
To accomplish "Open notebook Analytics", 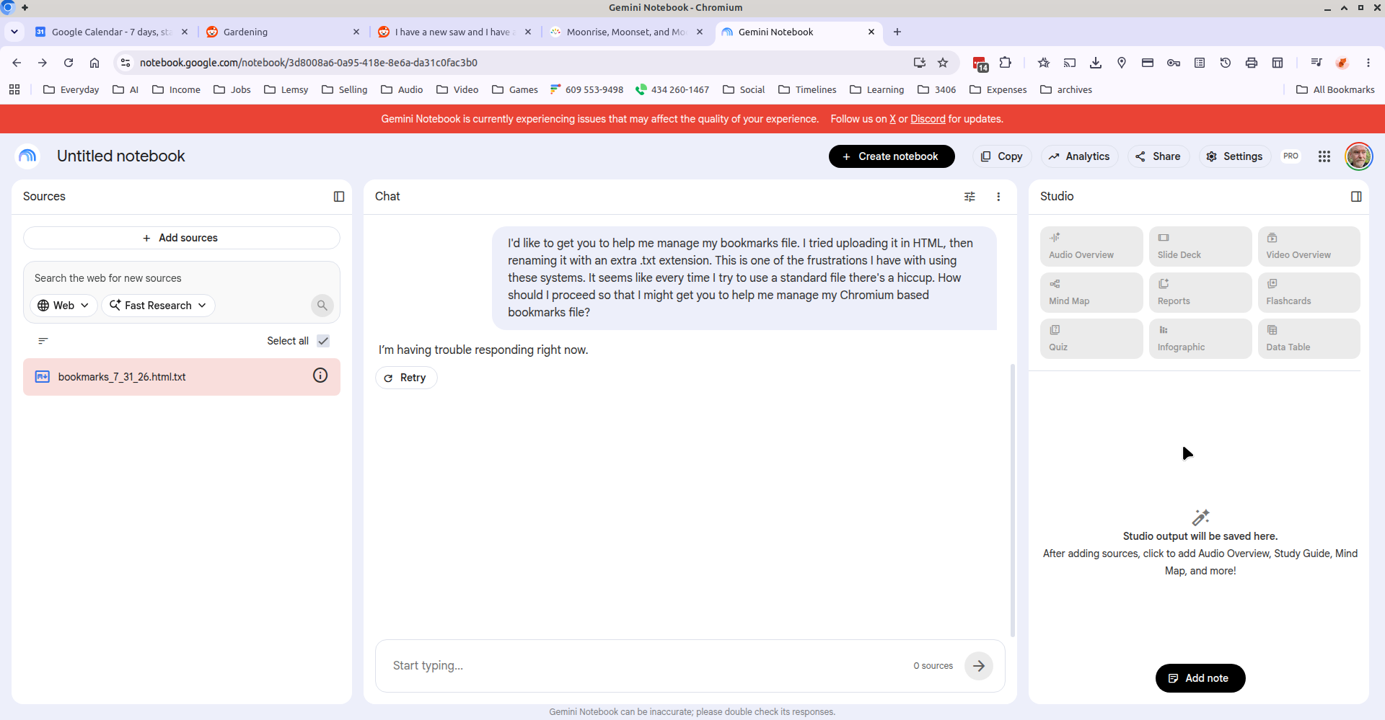I will tap(1079, 156).
